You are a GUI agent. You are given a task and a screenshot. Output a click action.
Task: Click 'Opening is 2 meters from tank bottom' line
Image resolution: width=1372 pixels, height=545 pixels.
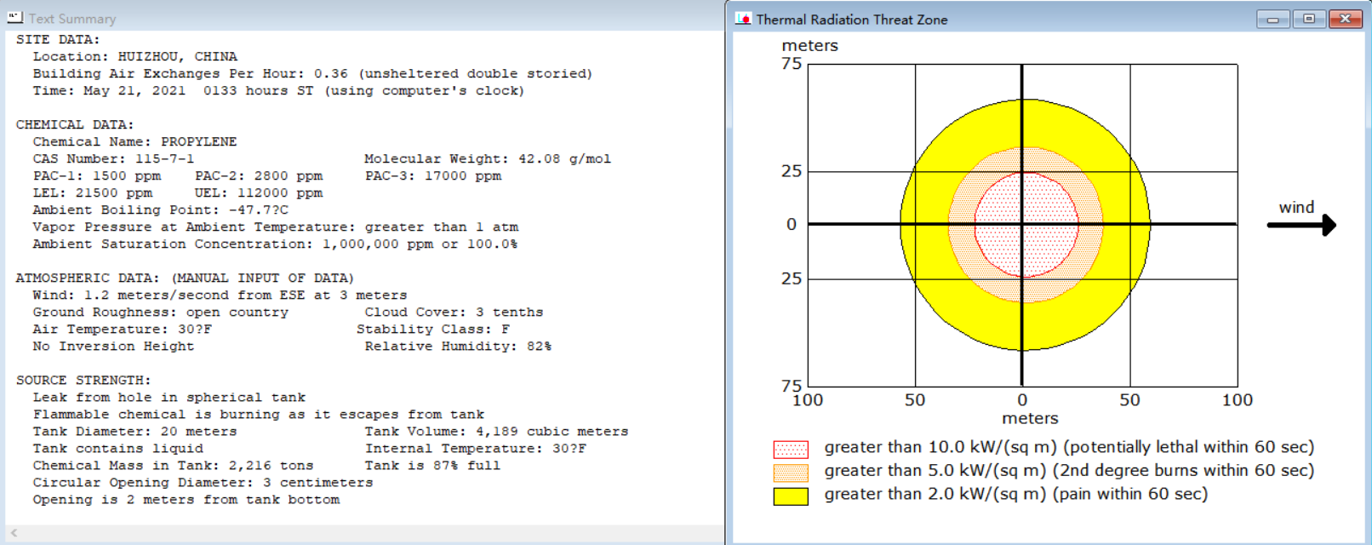[x=186, y=500]
